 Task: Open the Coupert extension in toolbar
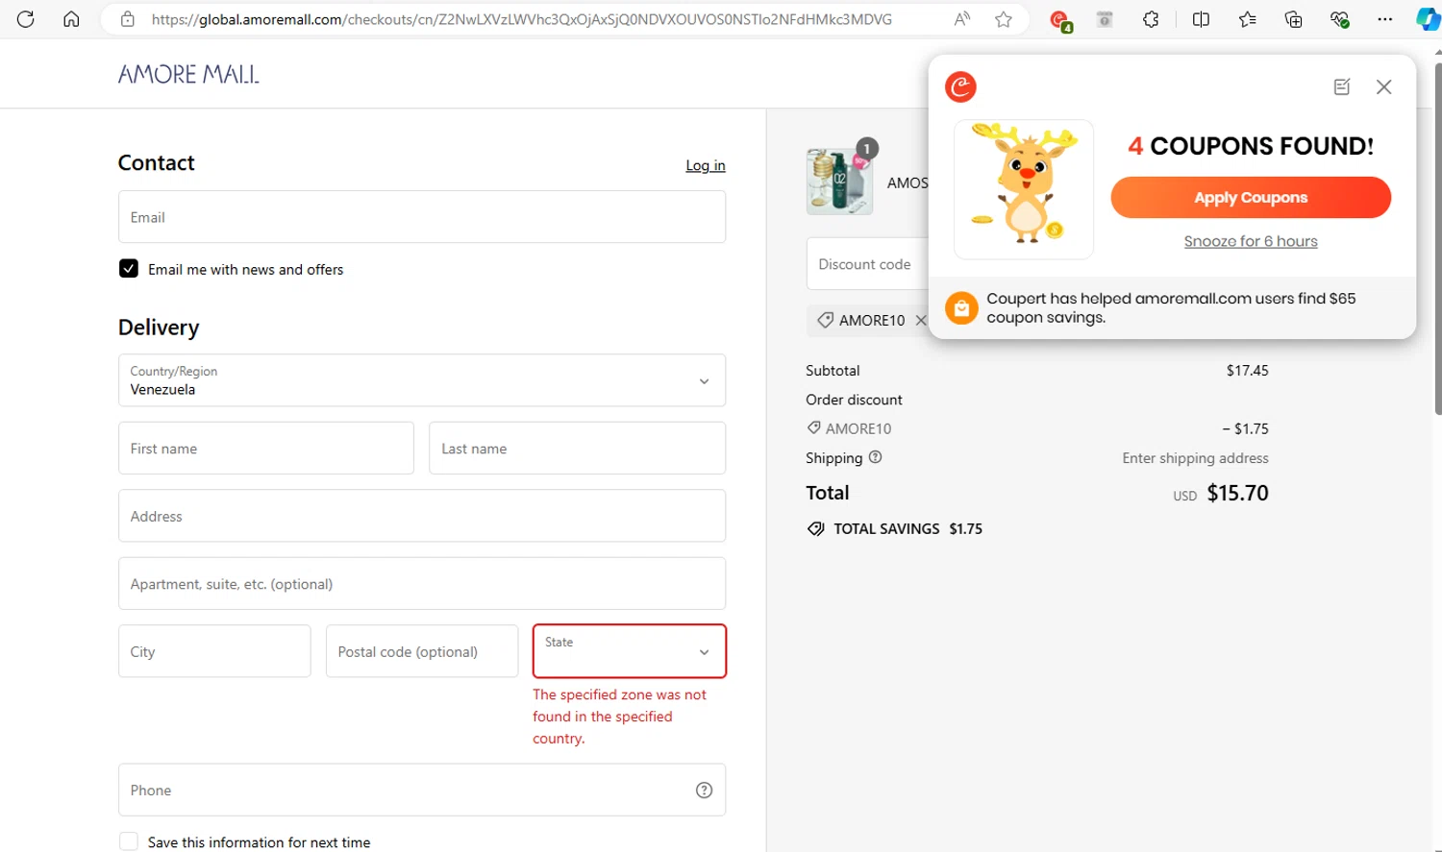coord(1059,20)
